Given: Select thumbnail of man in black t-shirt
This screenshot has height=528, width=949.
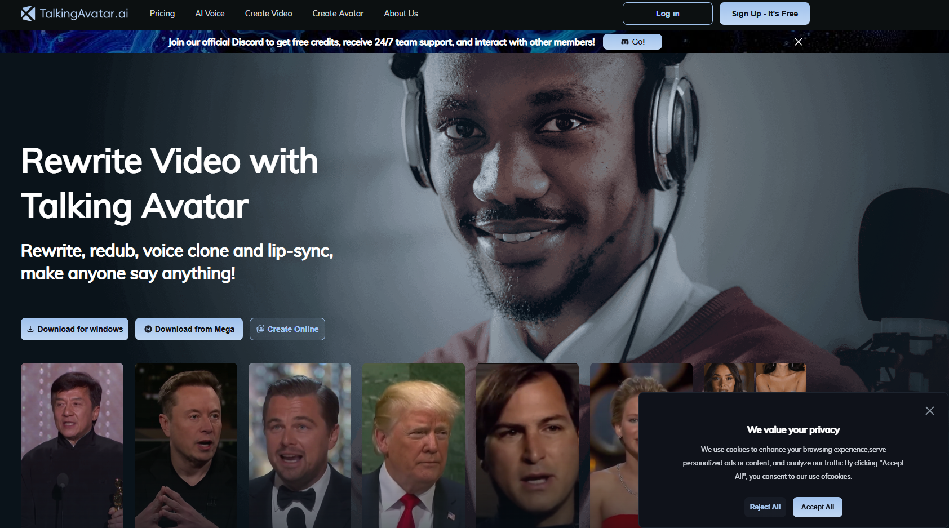Looking at the screenshot, I should click(x=186, y=445).
